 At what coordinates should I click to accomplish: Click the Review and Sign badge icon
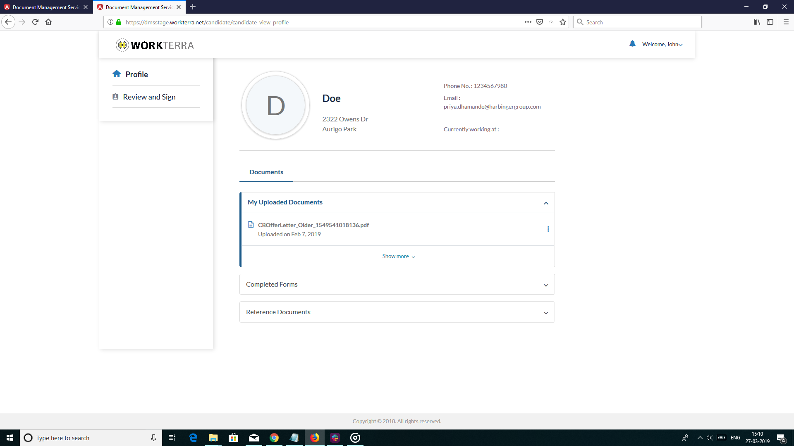(115, 97)
